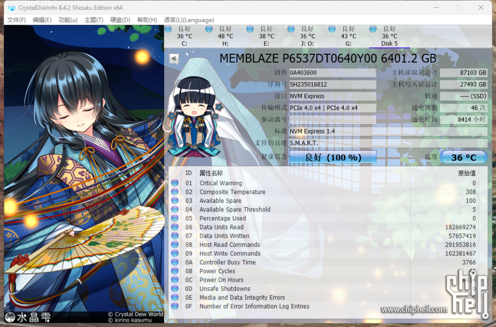
Task: Click the status orb for Data Units Read
Action: click(175, 227)
